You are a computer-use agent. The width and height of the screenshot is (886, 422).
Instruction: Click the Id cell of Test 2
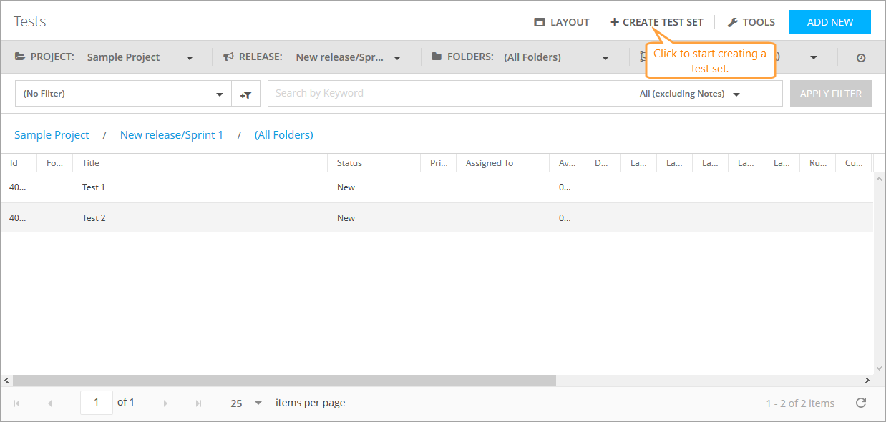[17, 218]
